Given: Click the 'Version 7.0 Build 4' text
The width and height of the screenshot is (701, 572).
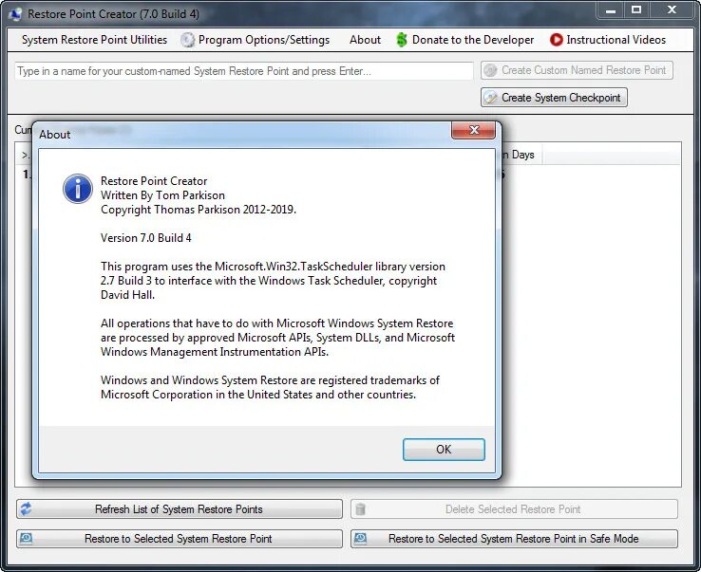Looking at the screenshot, I should pos(145,238).
